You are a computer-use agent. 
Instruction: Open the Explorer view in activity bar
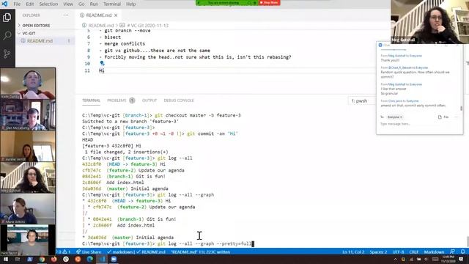[x=7, y=18]
